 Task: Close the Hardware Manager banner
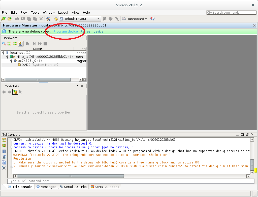[254, 25]
